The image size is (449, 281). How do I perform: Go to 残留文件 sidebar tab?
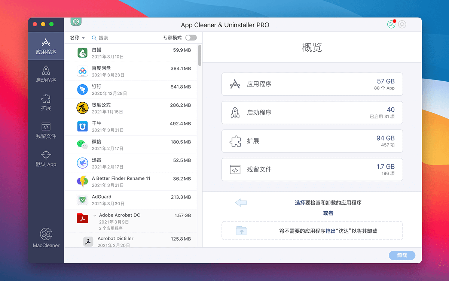point(46,130)
